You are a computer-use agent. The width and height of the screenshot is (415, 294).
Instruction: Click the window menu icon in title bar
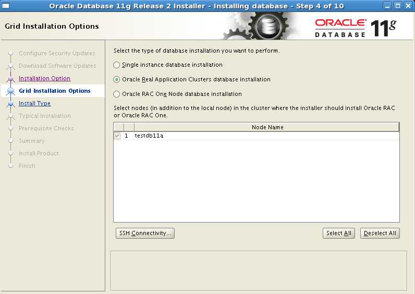(x=6, y=6)
